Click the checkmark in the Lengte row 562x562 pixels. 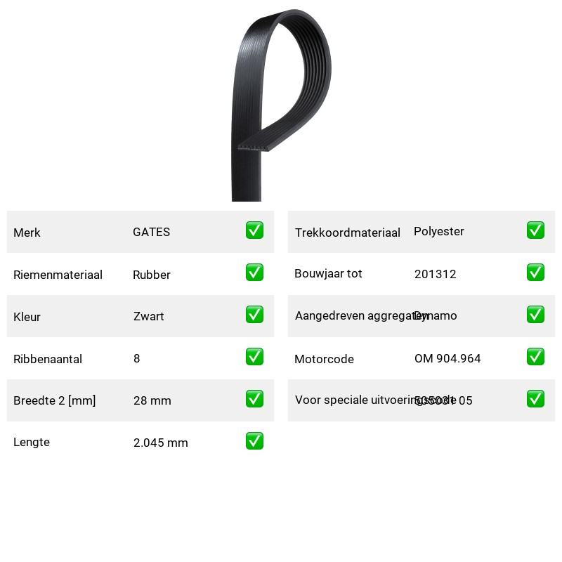[x=254, y=441]
